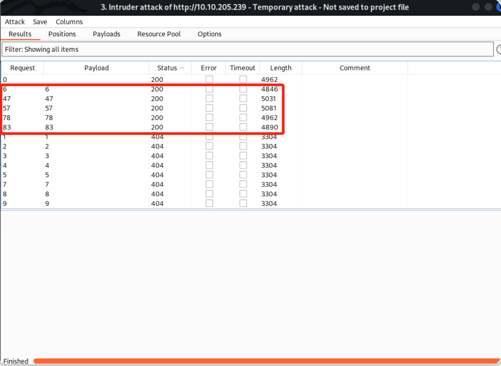Toggle Error checkbox for request 4
This screenshot has width=501, height=366.
click(209, 165)
